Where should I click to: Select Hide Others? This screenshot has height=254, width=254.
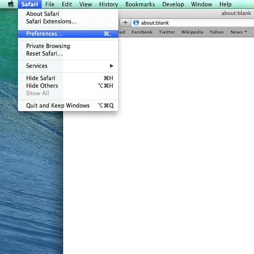click(68, 86)
